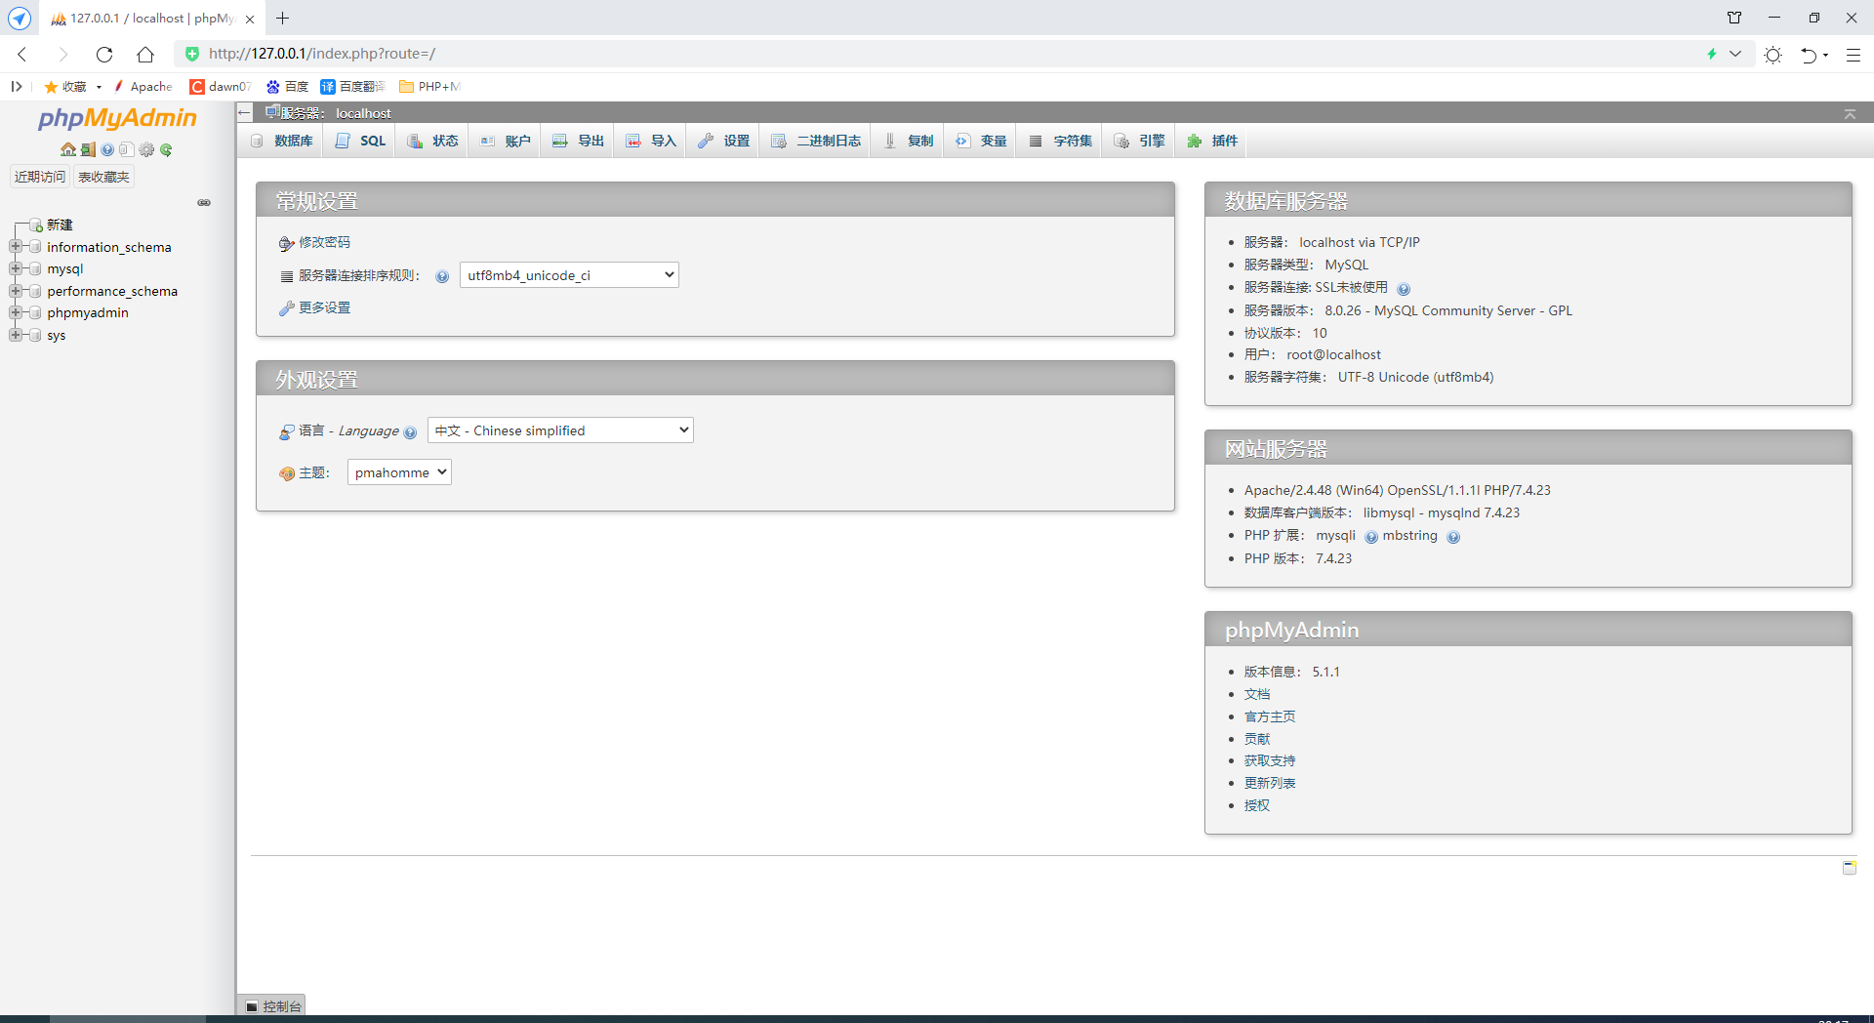The height and width of the screenshot is (1023, 1874).
Task: Open the address bar dropdown chevron
Action: coord(1735,54)
